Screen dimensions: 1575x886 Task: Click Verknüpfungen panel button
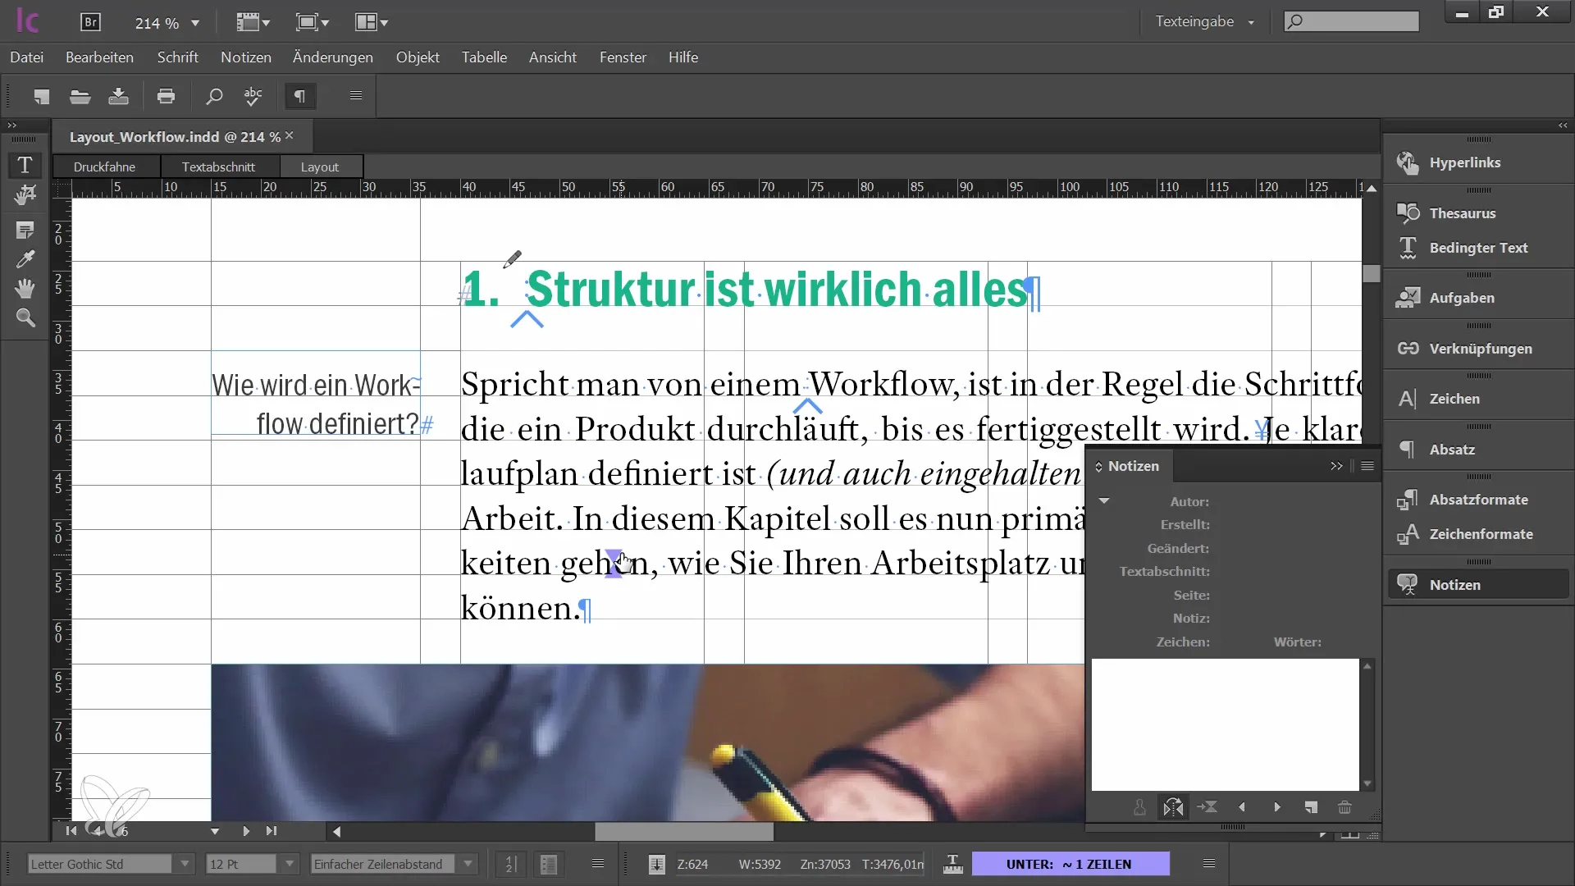point(1481,347)
